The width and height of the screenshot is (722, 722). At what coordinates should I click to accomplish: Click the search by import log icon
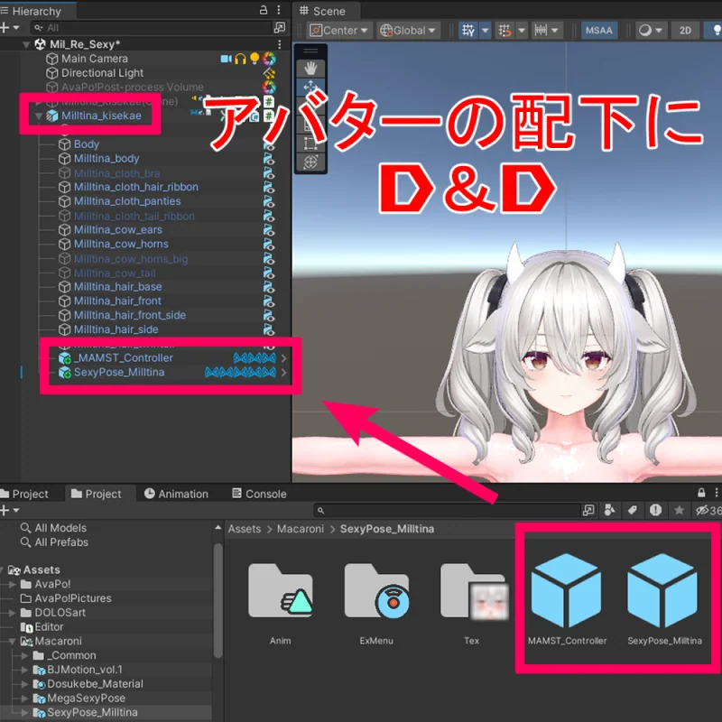click(x=656, y=510)
